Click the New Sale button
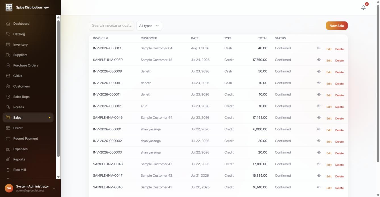This screenshot has height=197, width=380. point(337,26)
